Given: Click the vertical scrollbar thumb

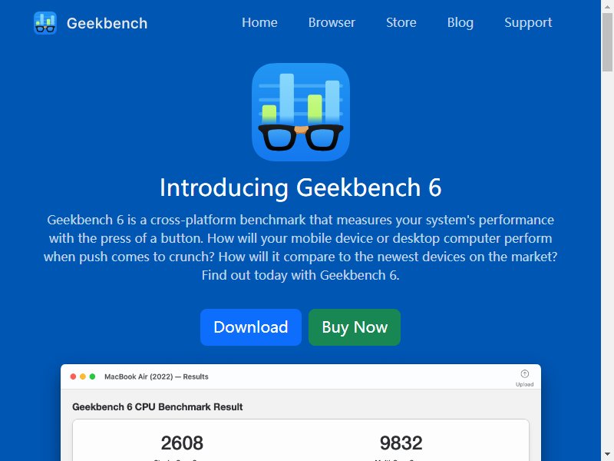Looking at the screenshot, I should pos(607,42).
